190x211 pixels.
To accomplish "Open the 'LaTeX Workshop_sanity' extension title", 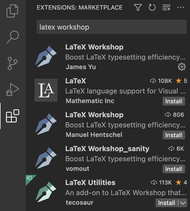I will [107, 149].
